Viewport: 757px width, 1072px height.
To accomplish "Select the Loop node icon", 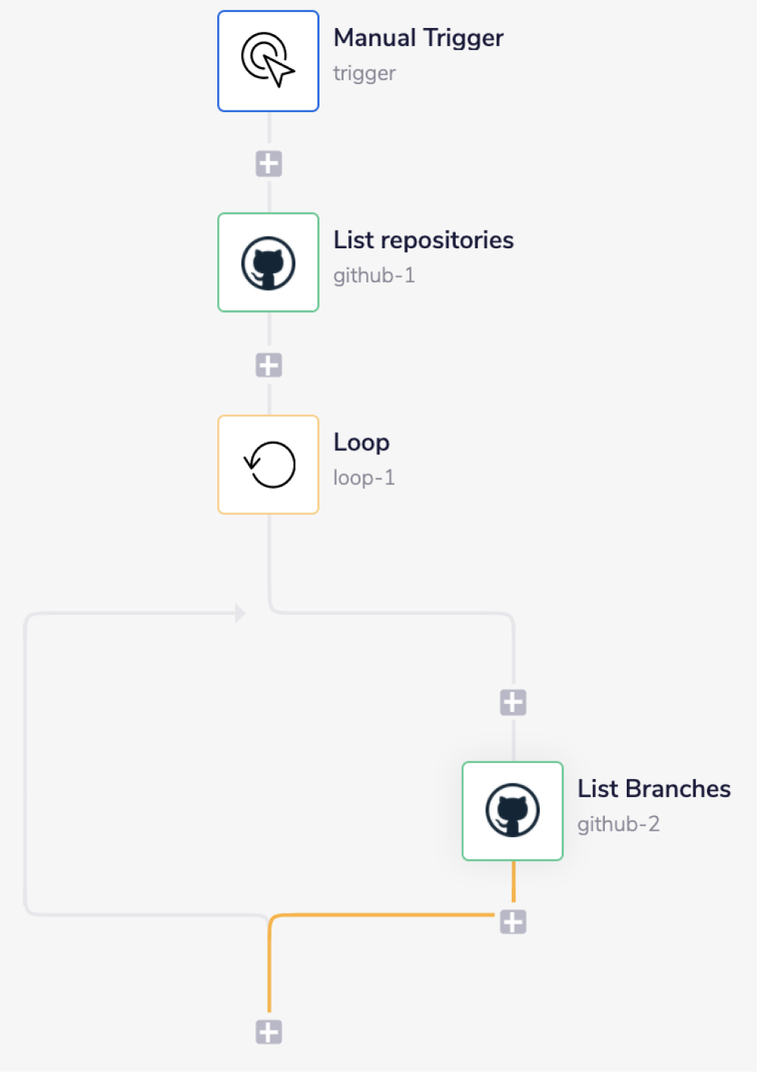I will click(x=268, y=464).
